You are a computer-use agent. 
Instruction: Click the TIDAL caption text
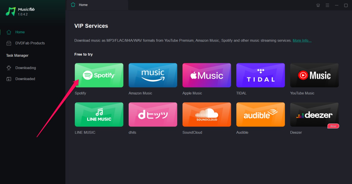click(241, 93)
